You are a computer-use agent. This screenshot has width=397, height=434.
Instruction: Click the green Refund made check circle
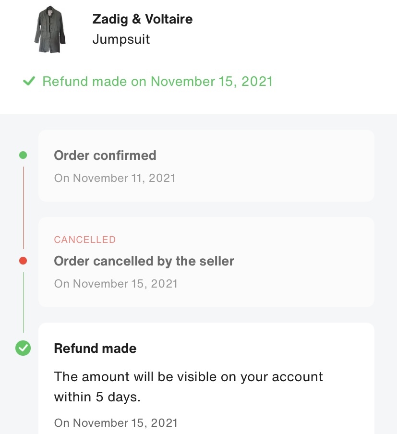click(23, 348)
